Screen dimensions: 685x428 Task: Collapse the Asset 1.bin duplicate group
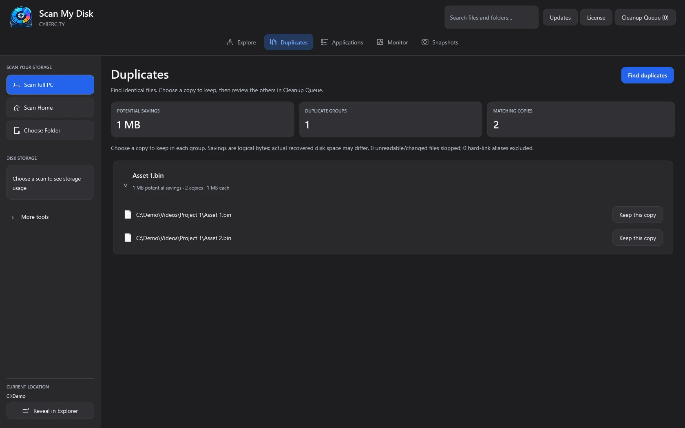click(126, 185)
